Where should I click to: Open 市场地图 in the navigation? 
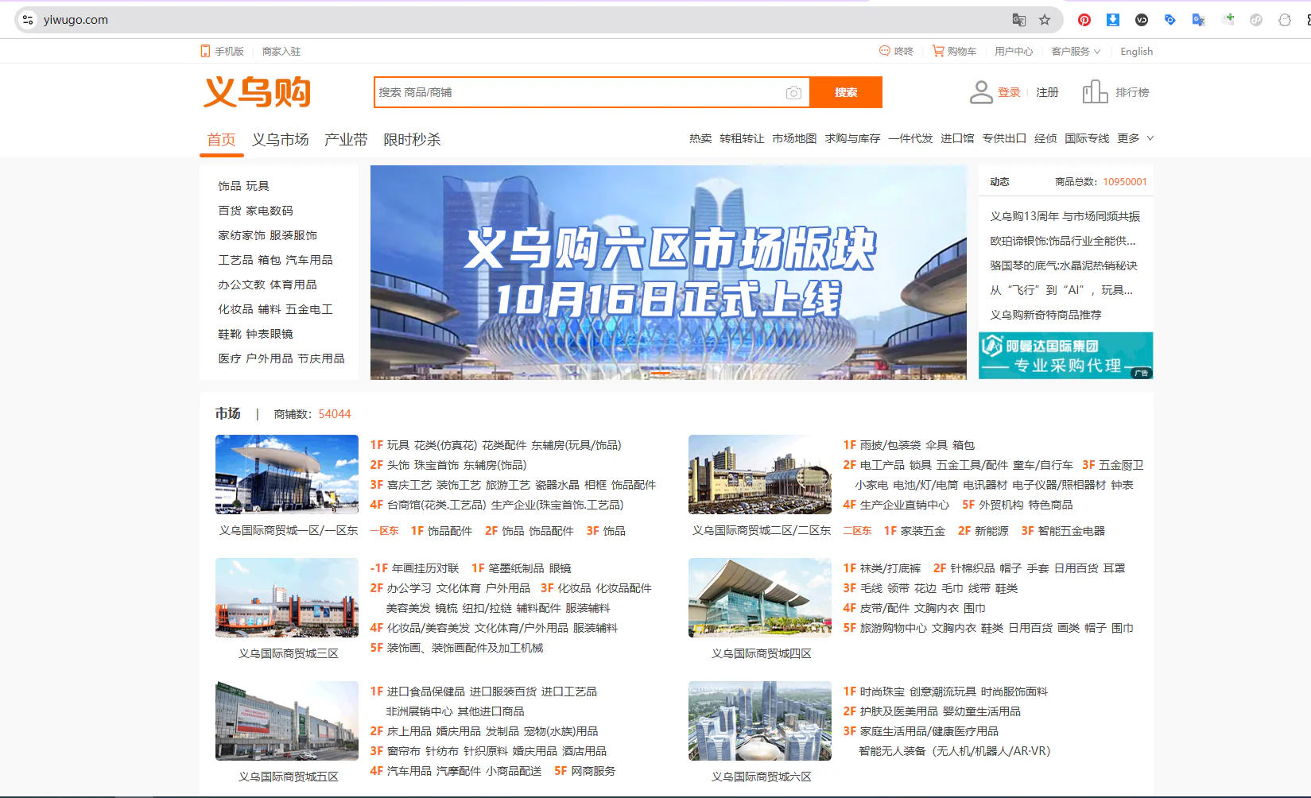[x=794, y=138]
